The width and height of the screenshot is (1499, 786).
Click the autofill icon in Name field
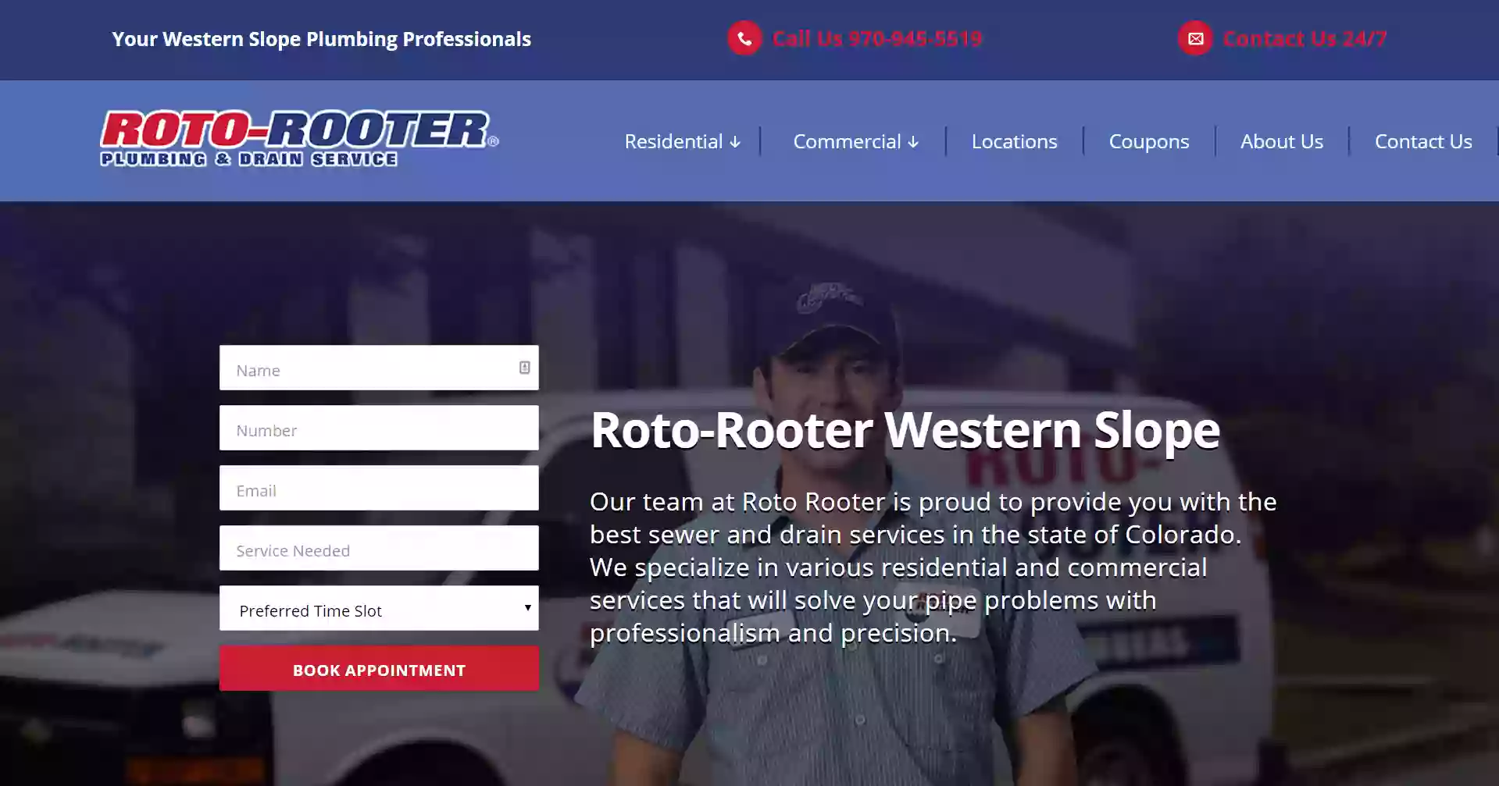525,368
